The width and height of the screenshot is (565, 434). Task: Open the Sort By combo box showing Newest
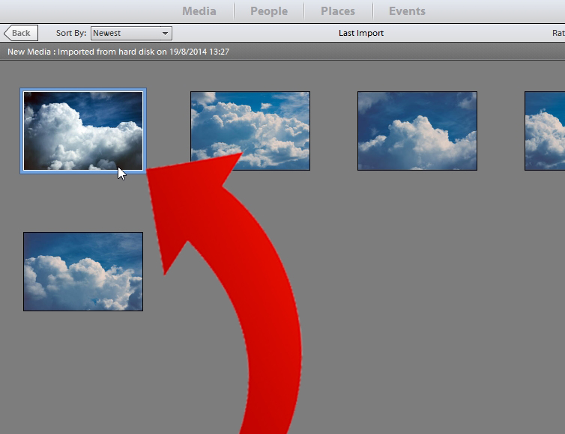(131, 33)
